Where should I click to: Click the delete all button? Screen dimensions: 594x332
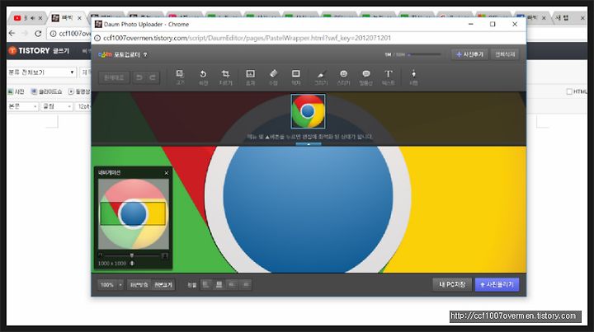tap(505, 54)
